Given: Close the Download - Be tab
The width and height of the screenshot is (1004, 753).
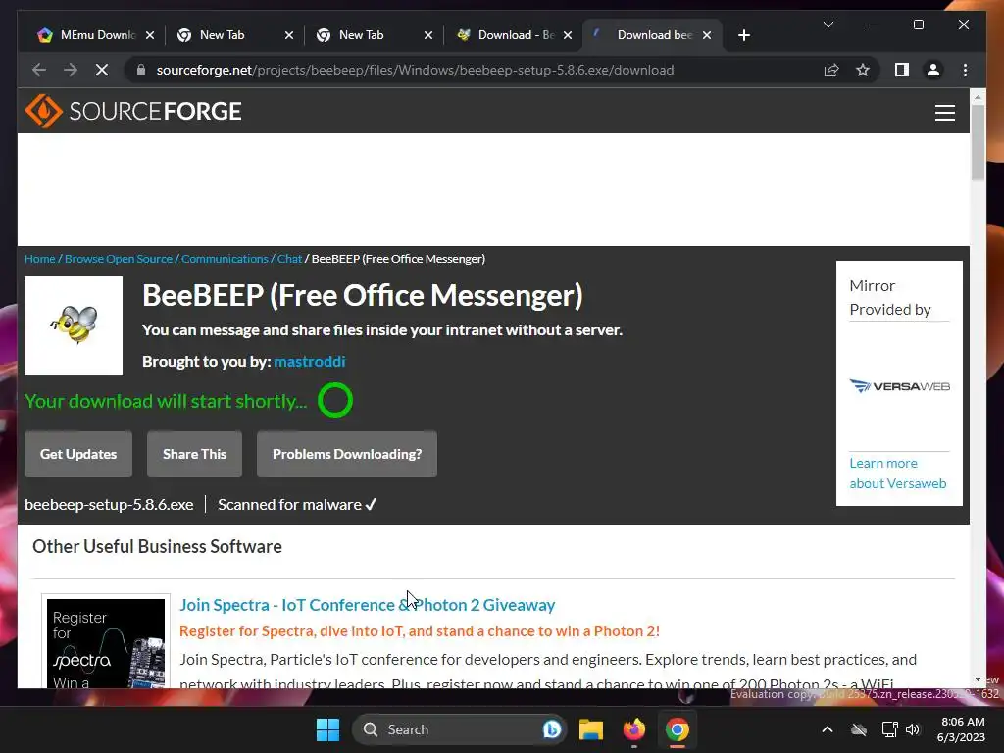Looking at the screenshot, I should pyautogui.click(x=568, y=35).
